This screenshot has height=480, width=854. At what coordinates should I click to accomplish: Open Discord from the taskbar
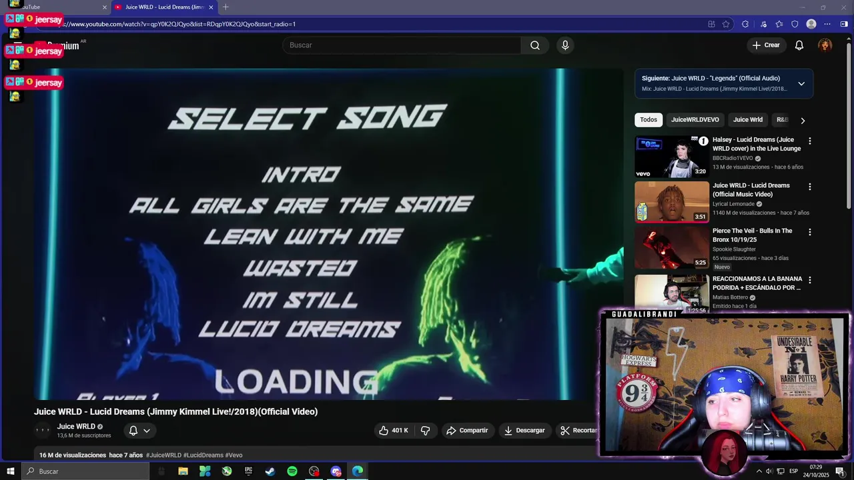(x=336, y=471)
